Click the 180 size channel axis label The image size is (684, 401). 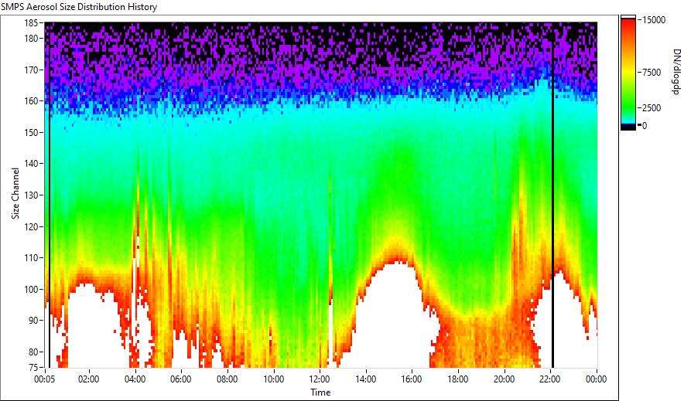pyautogui.click(x=32, y=39)
